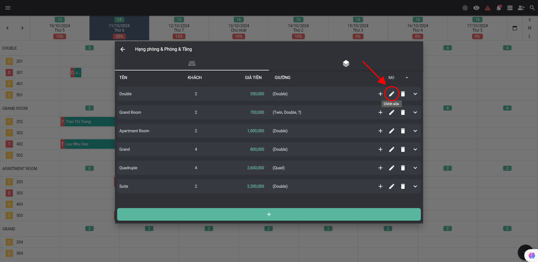Edit the Double room type
Screen dimensions: 538x262
point(392,94)
